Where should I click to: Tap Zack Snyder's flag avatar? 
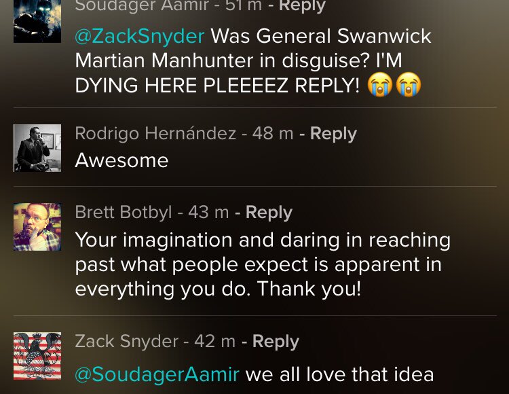(37, 355)
